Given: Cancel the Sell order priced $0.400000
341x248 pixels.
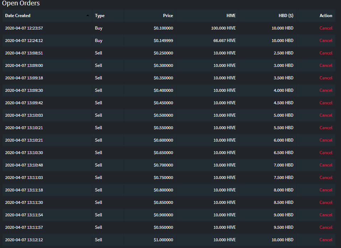Looking at the screenshot, I should coord(326,90).
